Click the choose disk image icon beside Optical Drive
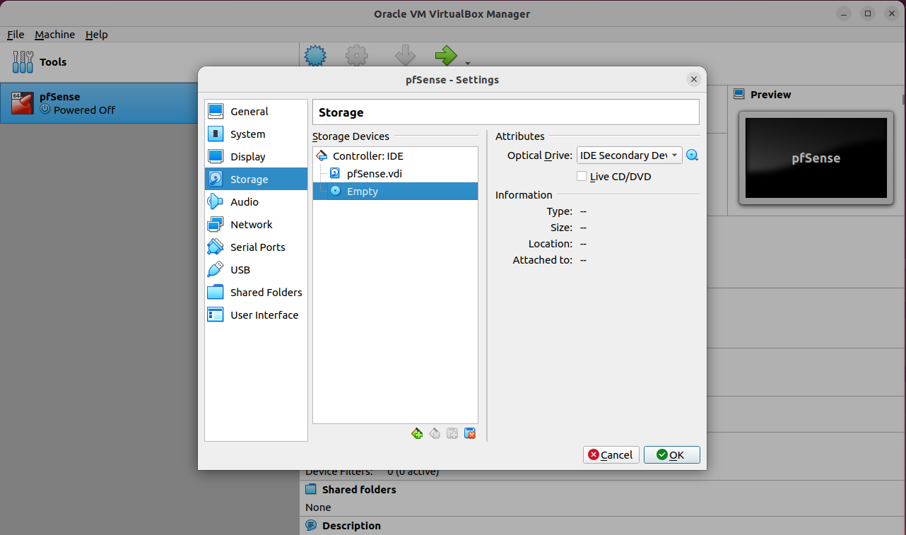This screenshot has height=535, width=906. tap(693, 155)
